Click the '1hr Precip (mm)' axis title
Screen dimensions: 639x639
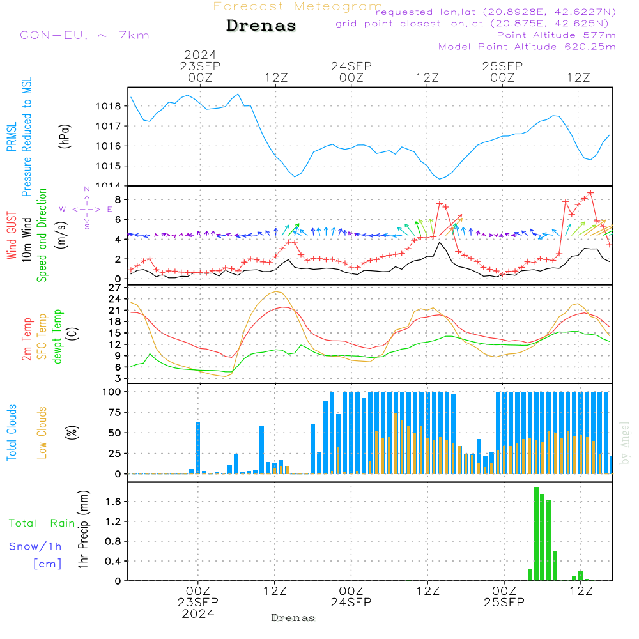click(x=83, y=529)
